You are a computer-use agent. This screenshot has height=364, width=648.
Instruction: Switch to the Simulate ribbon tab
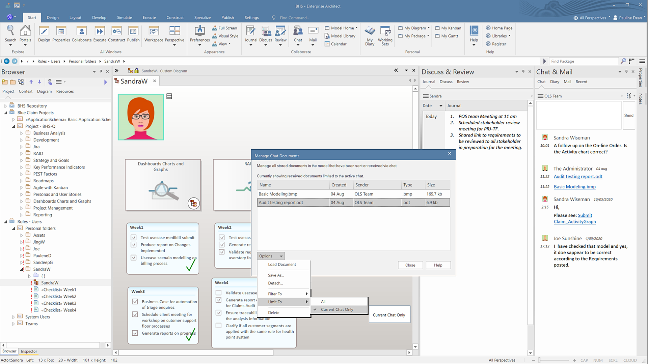tap(124, 18)
